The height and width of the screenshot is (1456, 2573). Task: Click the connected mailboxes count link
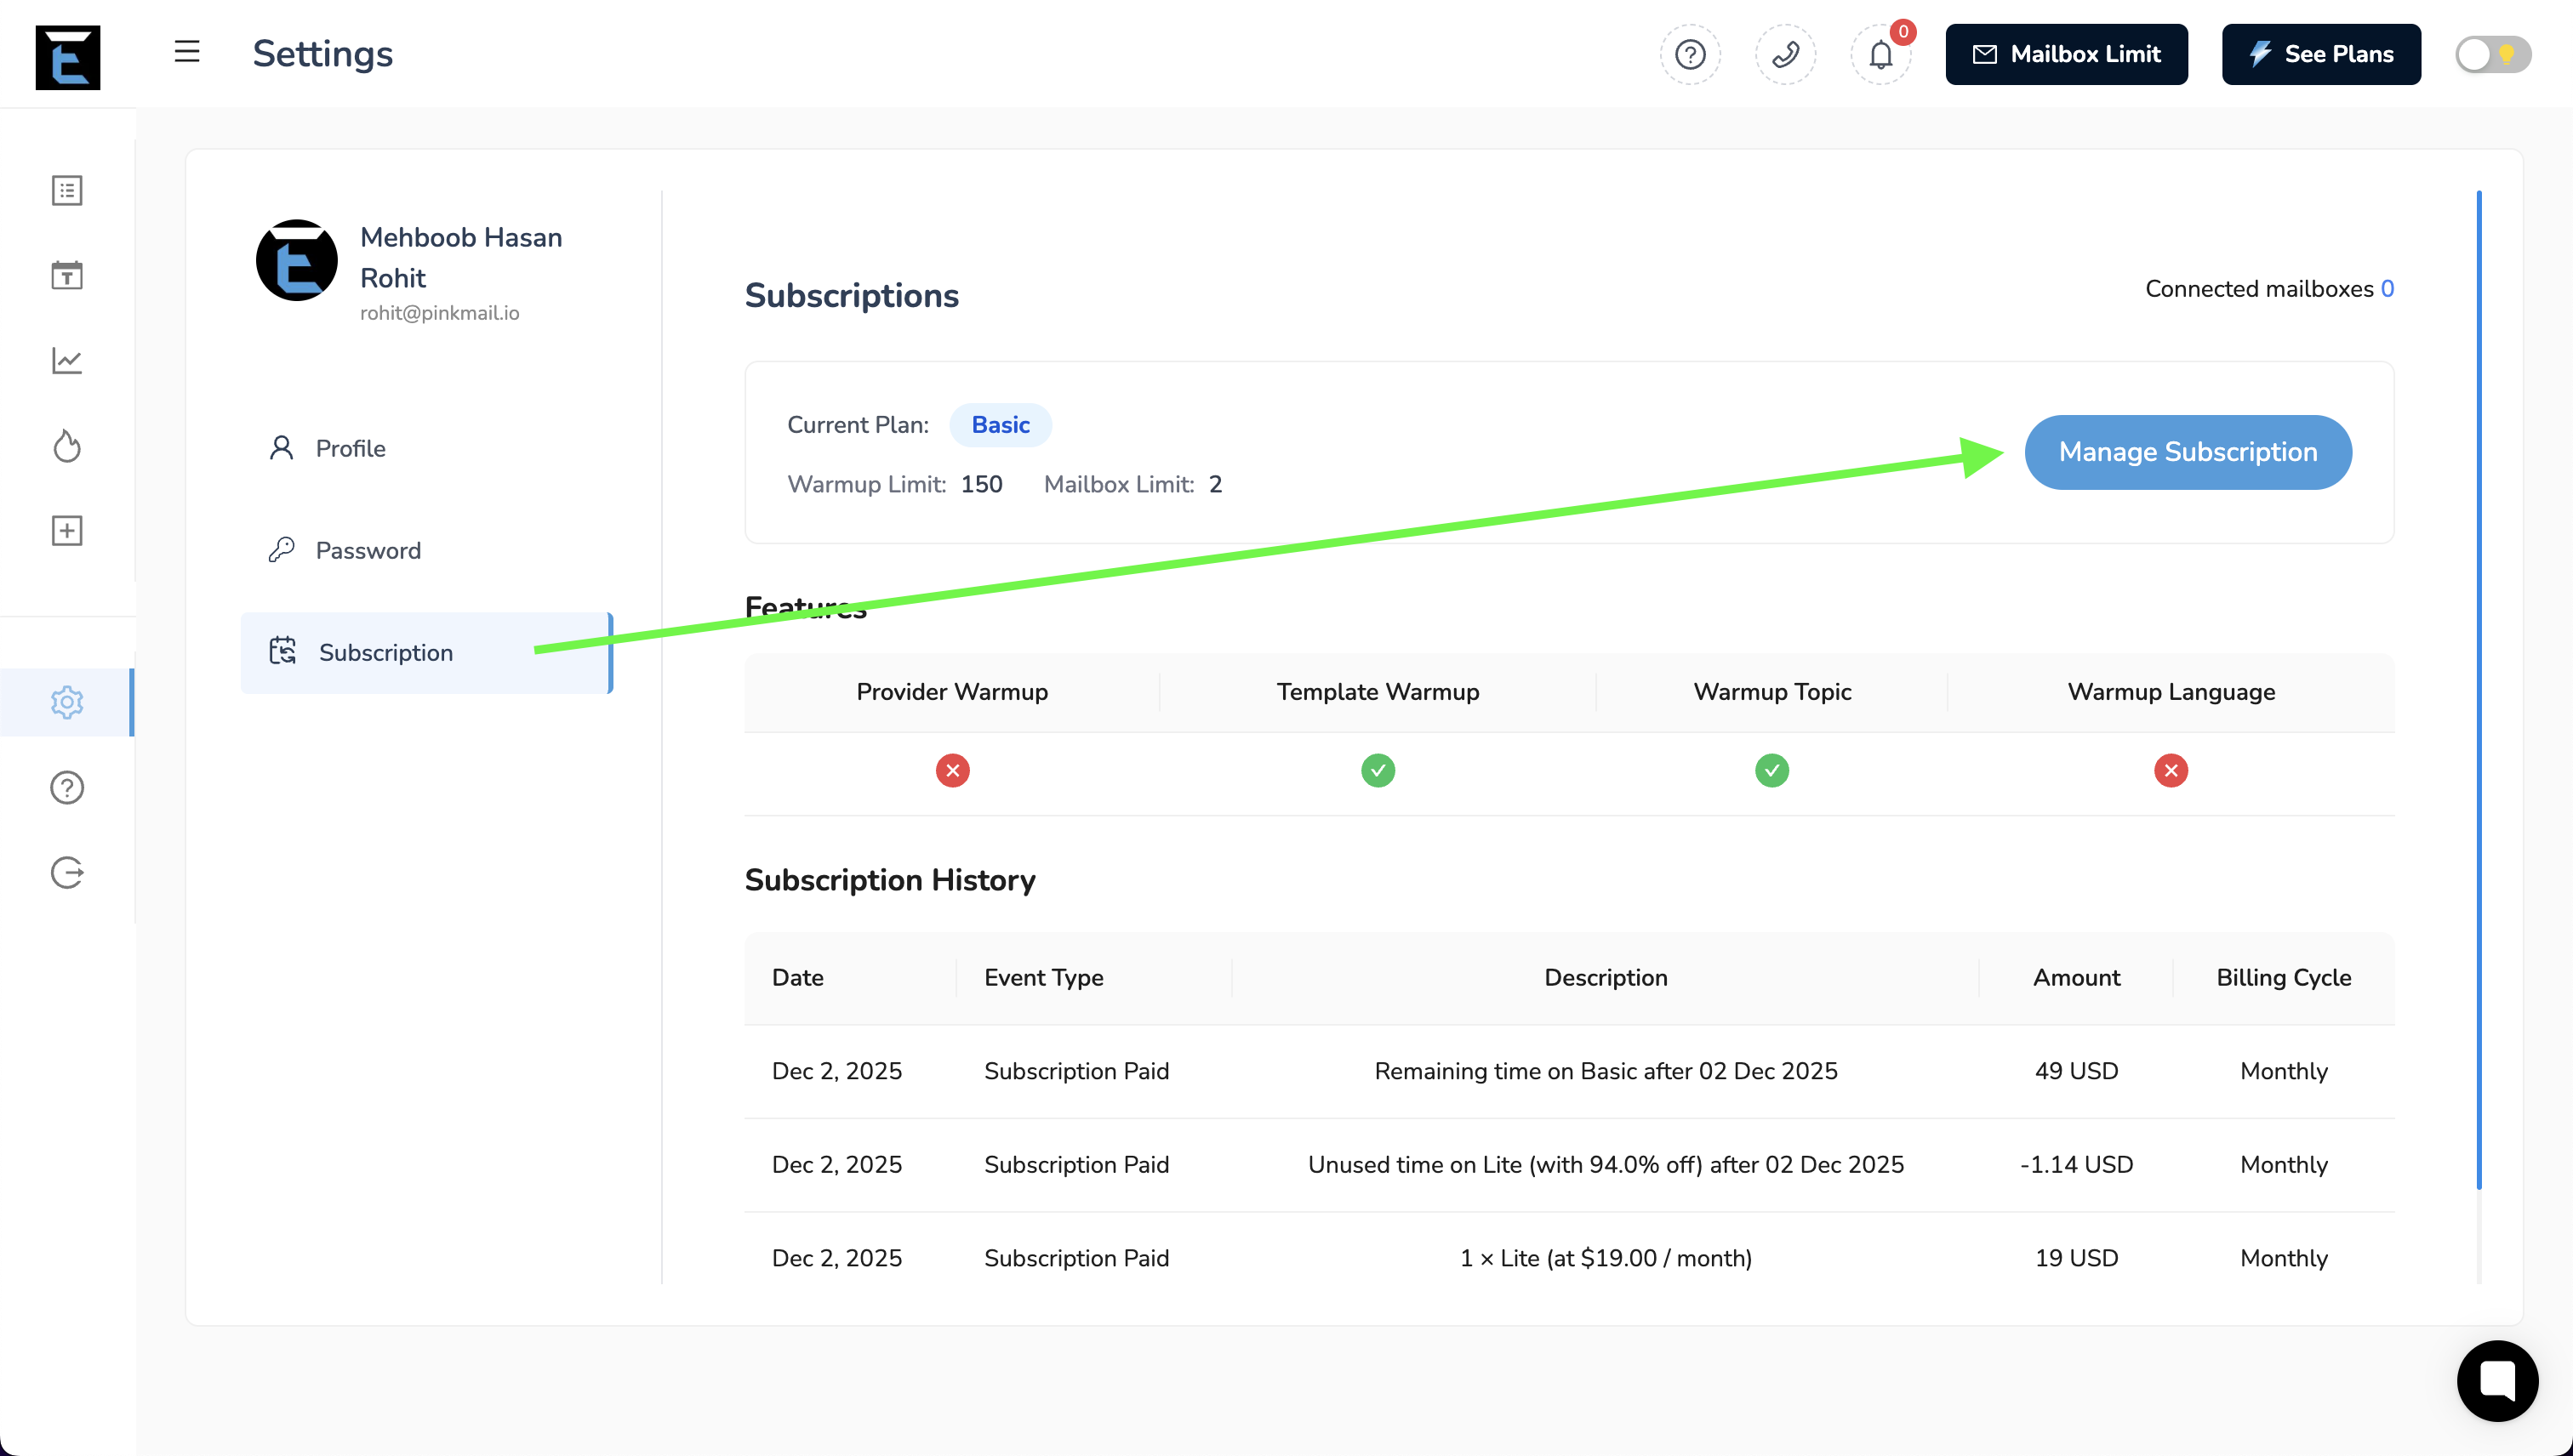pos(2387,289)
